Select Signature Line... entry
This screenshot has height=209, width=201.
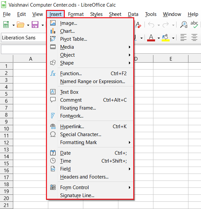point(90,195)
